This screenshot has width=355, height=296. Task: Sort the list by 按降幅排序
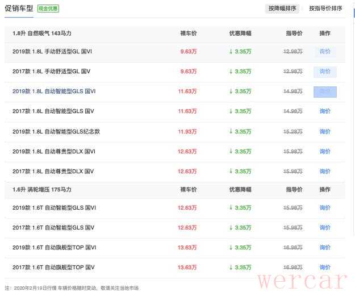click(x=282, y=9)
